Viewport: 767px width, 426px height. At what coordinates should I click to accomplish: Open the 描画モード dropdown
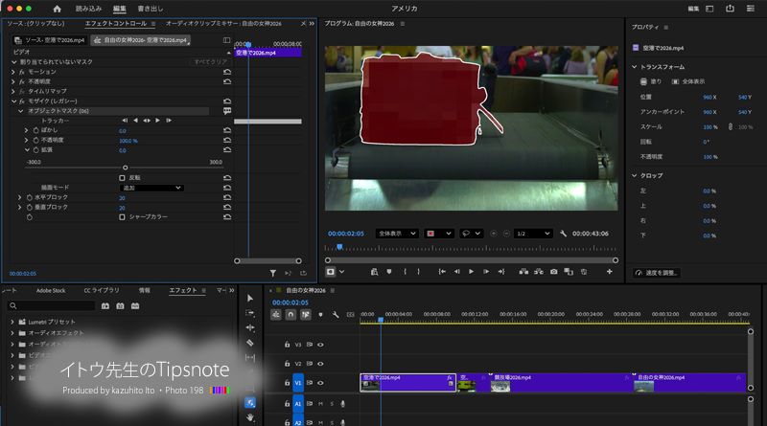coord(153,188)
